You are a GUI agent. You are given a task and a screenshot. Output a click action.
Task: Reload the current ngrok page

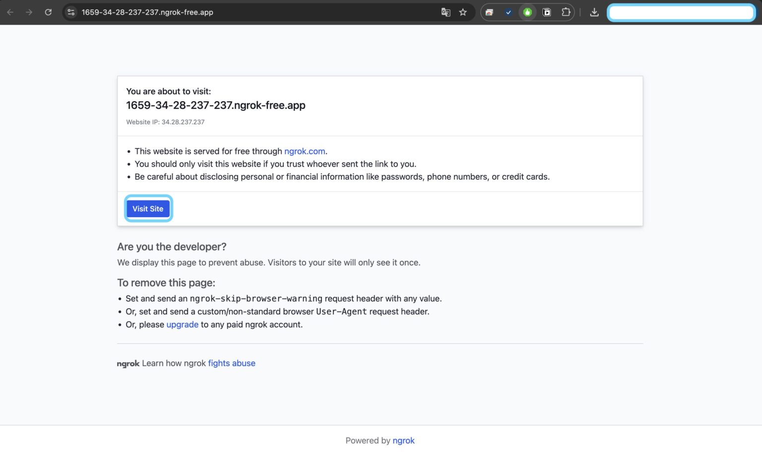tap(48, 12)
